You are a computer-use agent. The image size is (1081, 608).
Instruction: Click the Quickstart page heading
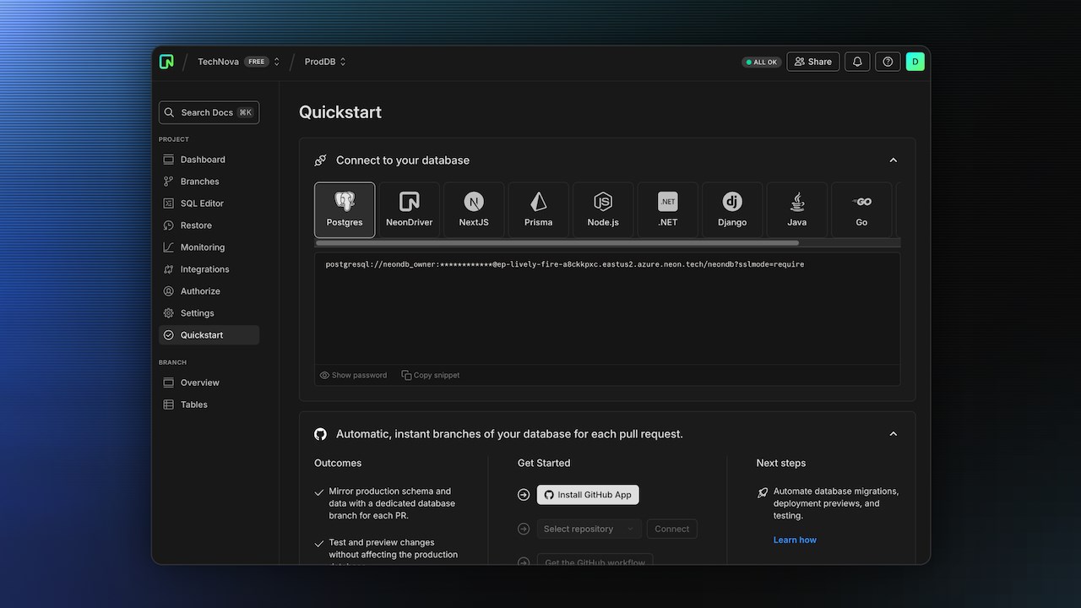(x=340, y=112)
